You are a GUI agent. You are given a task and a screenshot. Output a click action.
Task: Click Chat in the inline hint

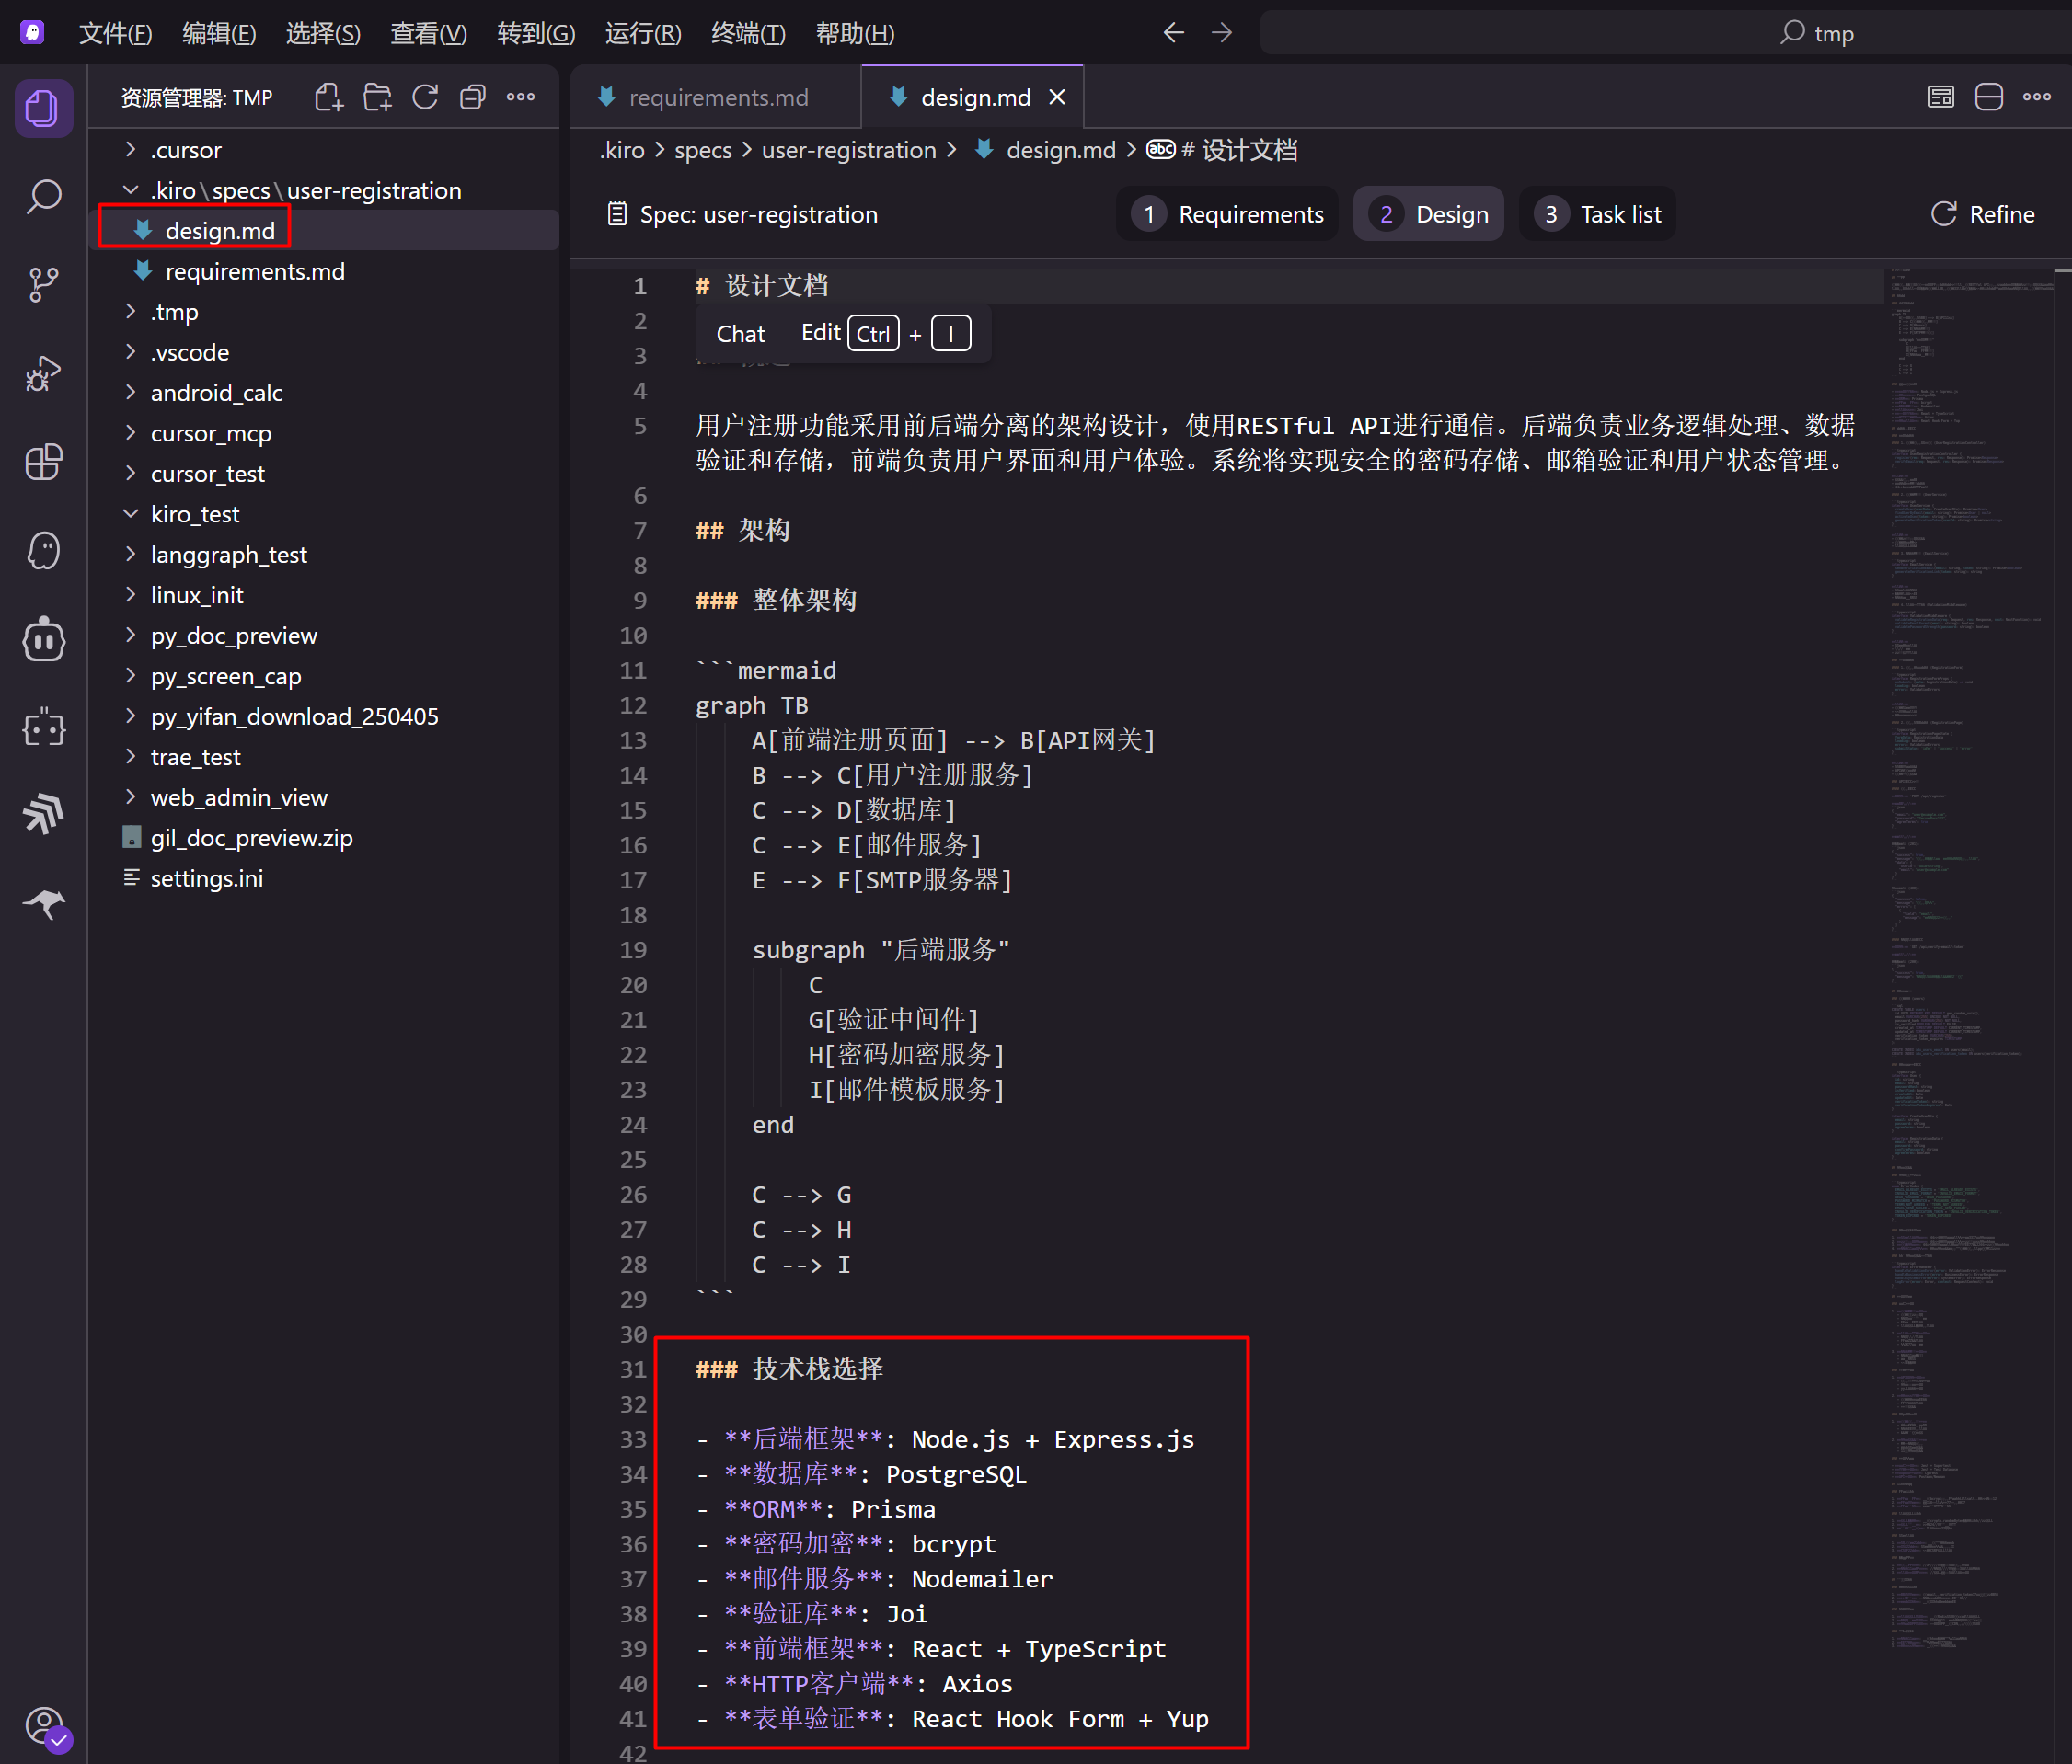(x=740, y=334)
